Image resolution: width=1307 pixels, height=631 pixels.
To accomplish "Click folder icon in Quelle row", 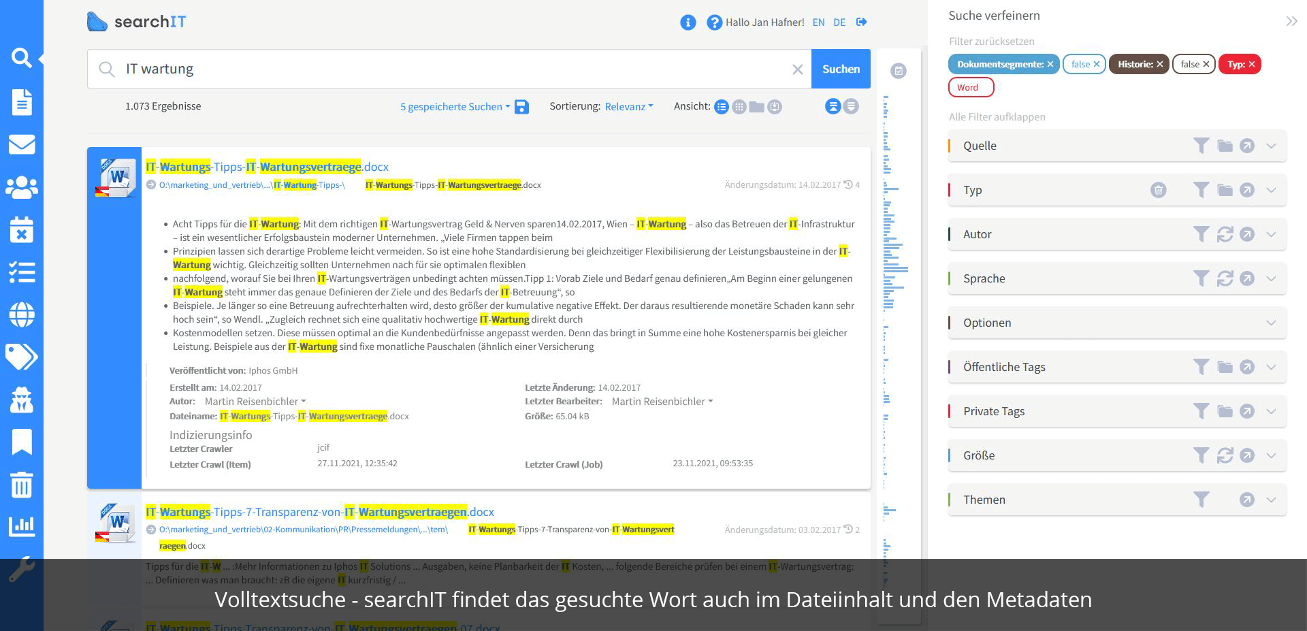I will pos(1225,146).
